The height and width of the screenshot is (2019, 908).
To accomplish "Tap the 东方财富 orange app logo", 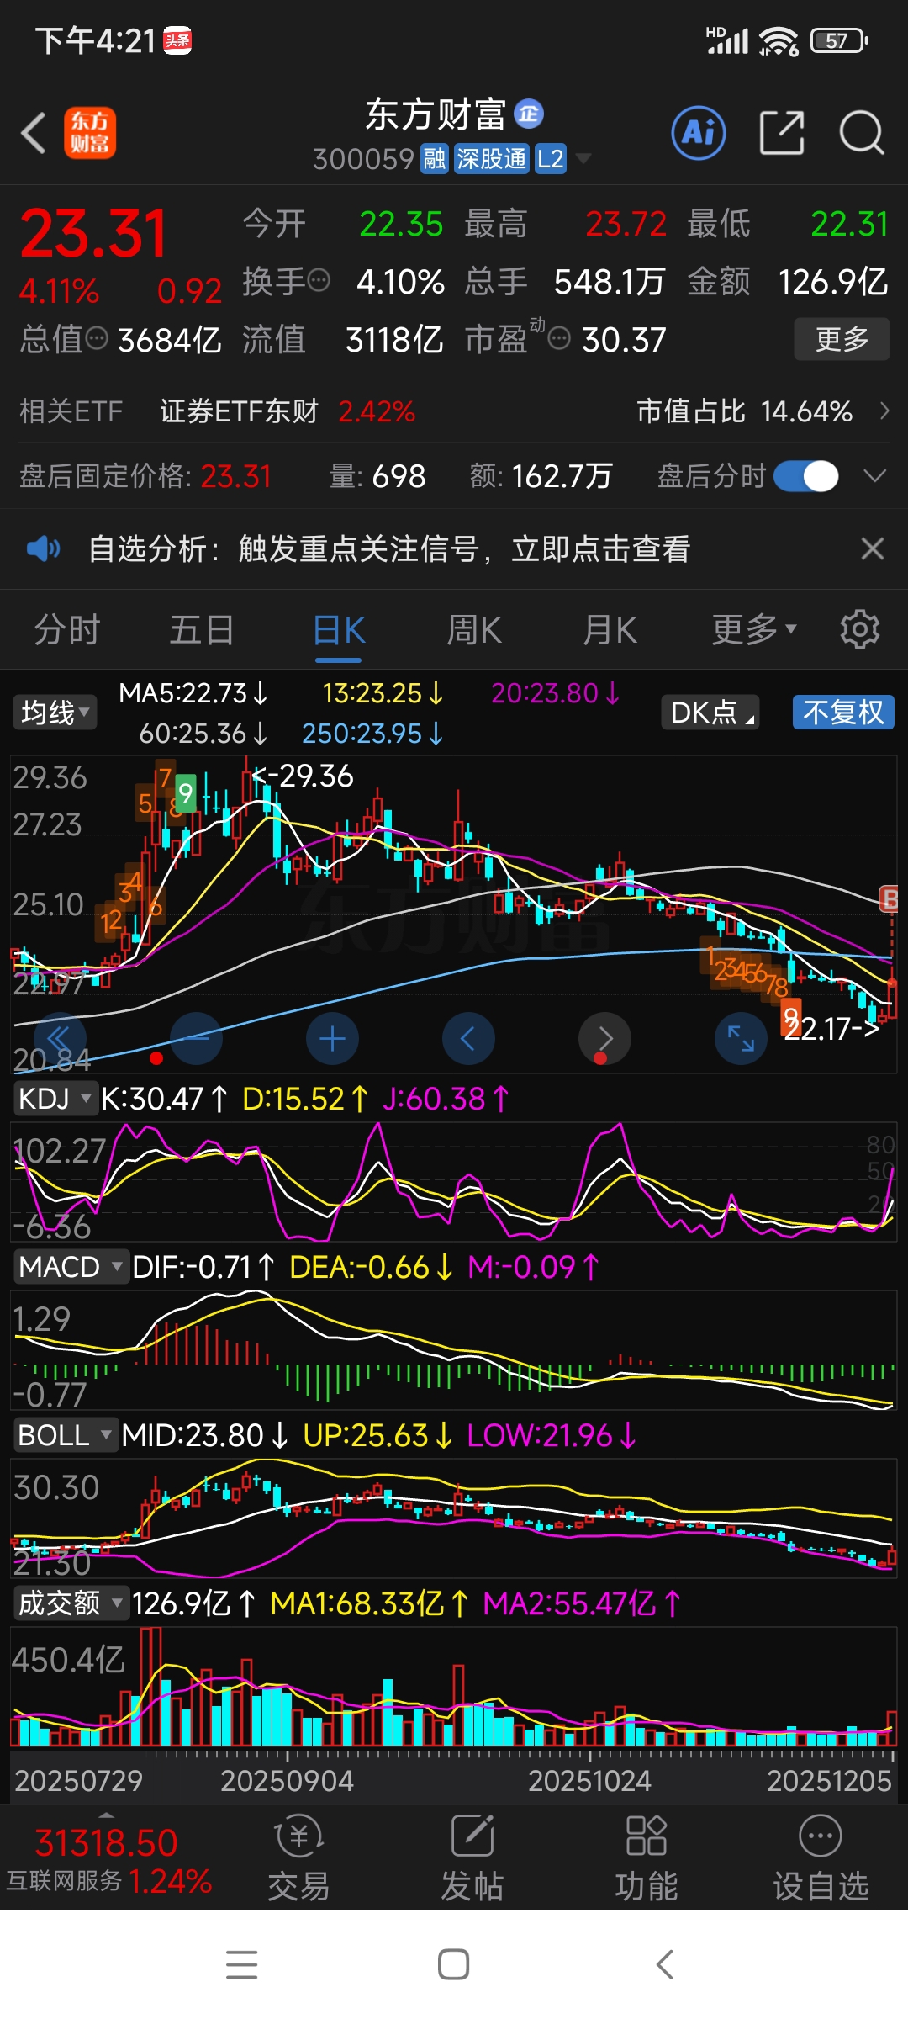I will (x=90, y=133).
